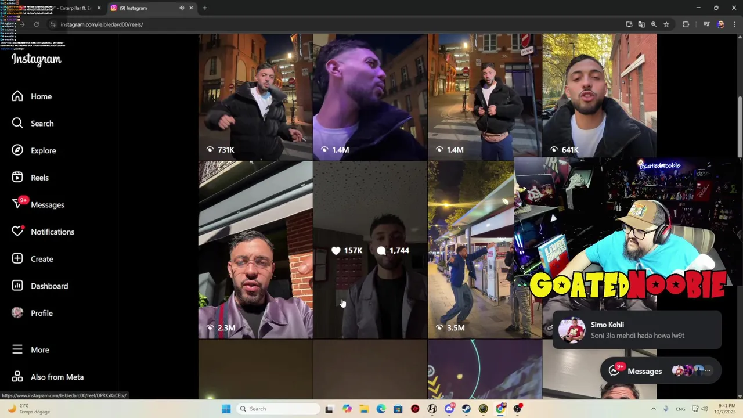Select the (9) Instagram browser tab
The height and width of the screenshot is (418, 743).
click(152, 8)
